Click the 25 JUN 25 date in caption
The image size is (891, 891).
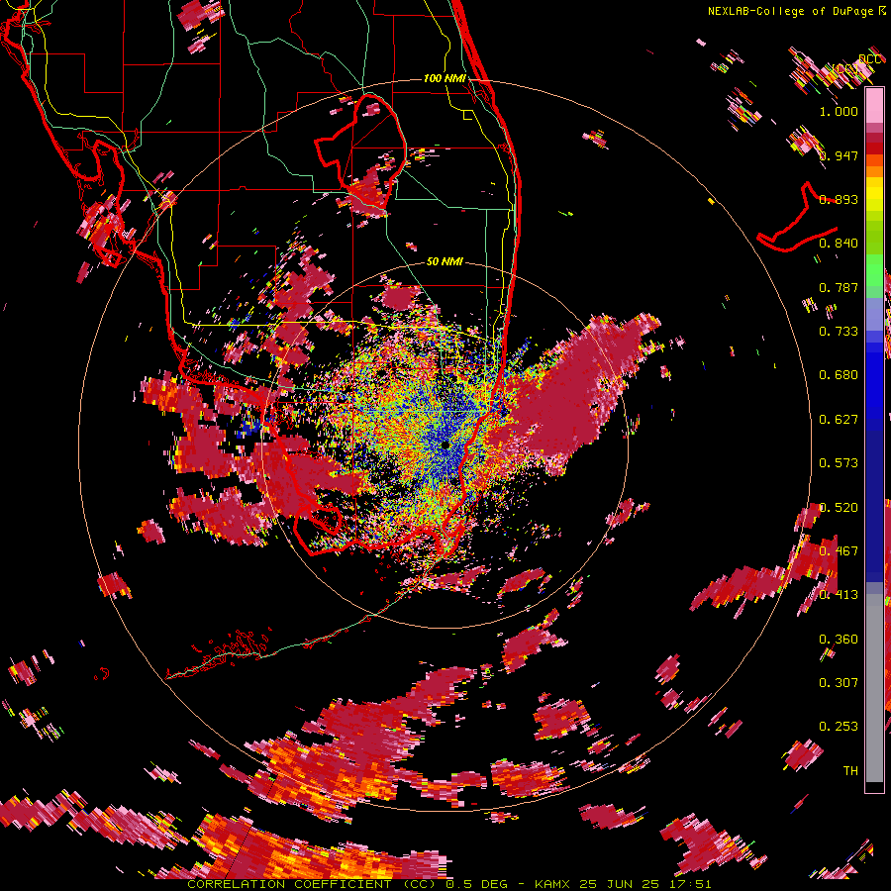(620, 884)
